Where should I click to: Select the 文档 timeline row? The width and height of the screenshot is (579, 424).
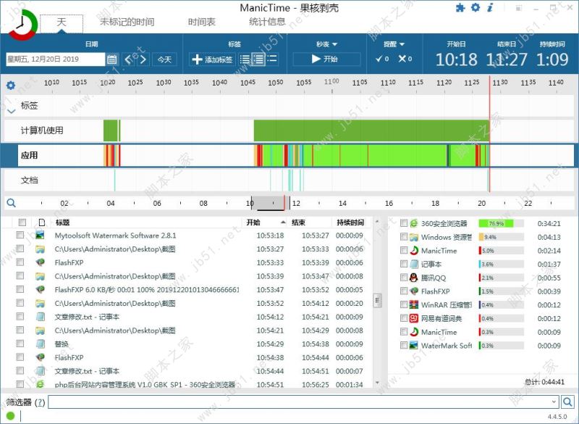point(289,180)
